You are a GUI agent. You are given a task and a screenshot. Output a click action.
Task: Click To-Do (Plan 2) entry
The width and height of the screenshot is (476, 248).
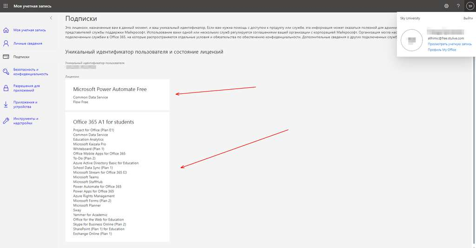84,158
